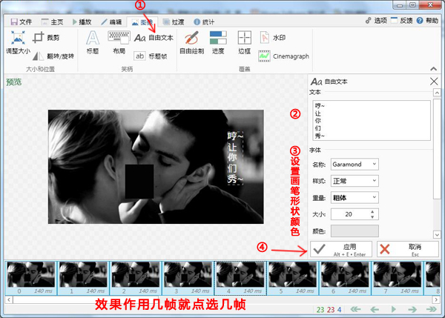445x318 pixels.
Task: Select frame 7 thumbnail
Action: [x=397, y=278]
